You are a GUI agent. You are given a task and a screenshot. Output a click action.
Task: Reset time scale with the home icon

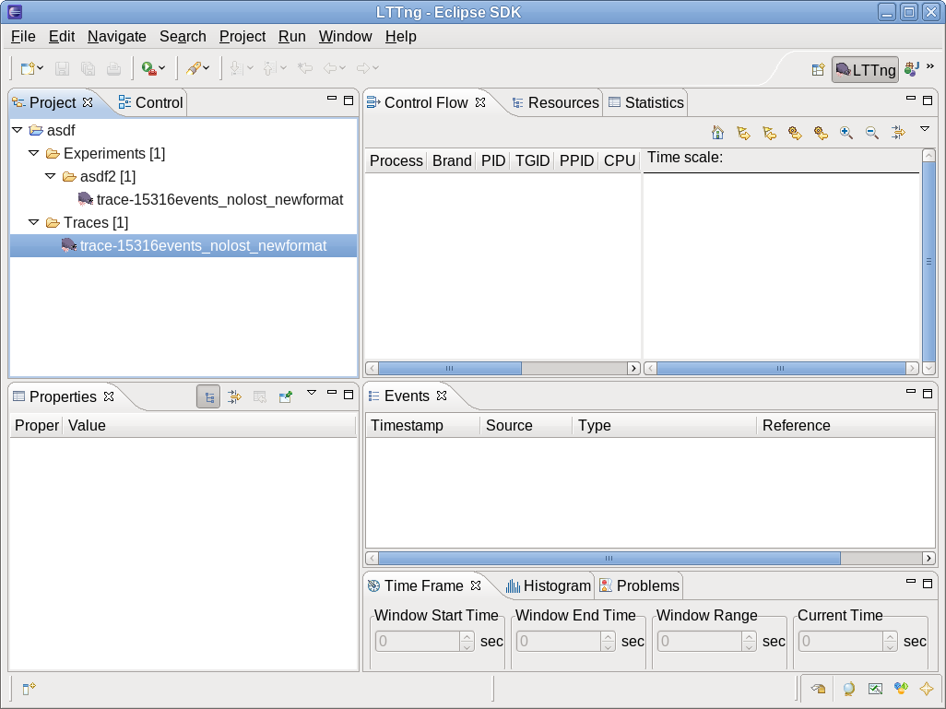coord(718,132)
